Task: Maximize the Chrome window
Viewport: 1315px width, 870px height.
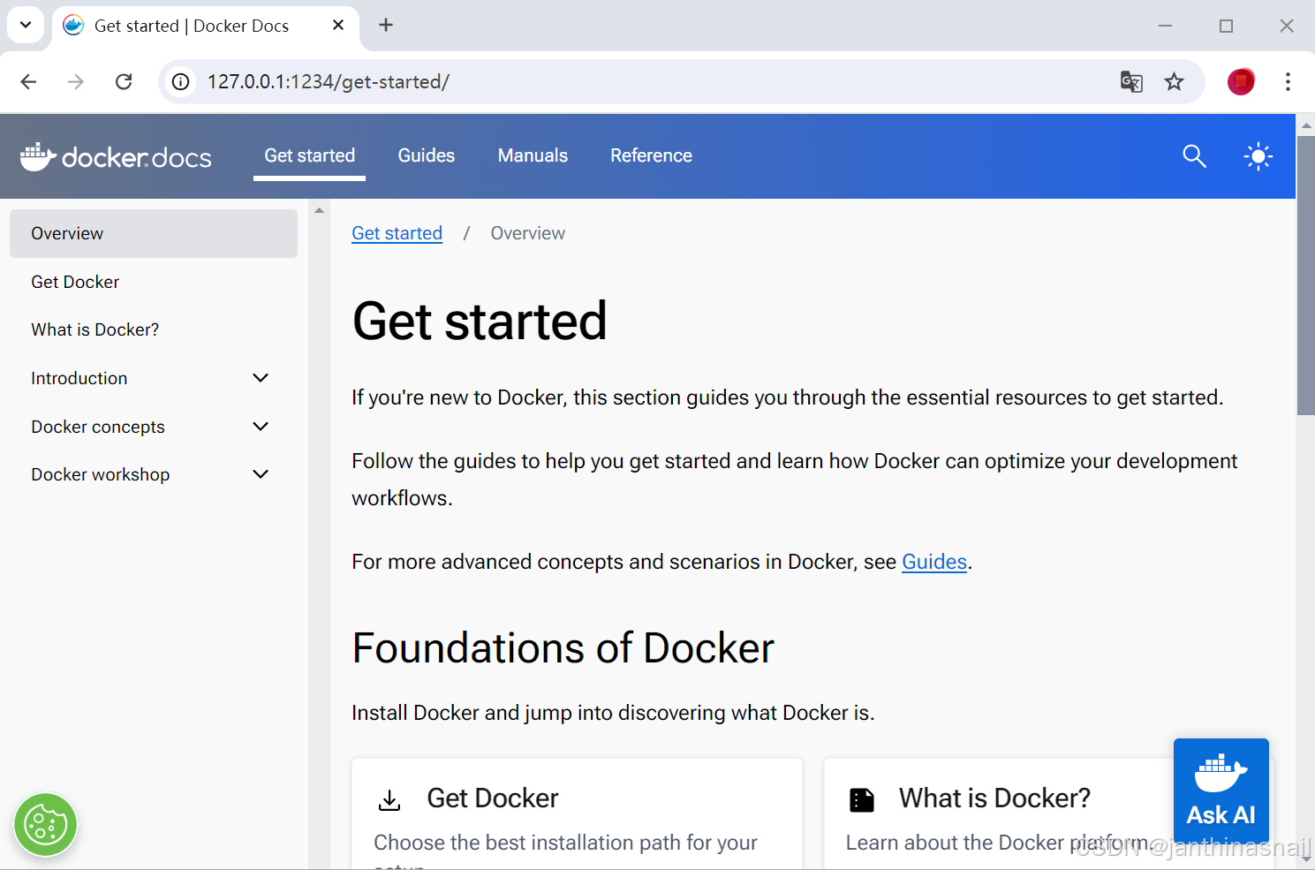Action: [1226, 26]
